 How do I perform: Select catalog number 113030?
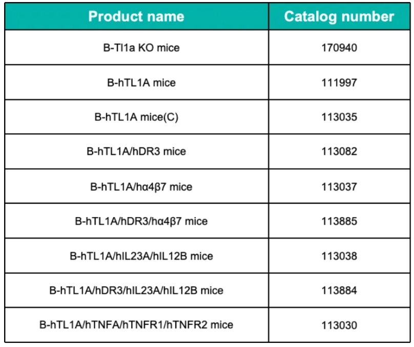pyautogui.click(x=339, y=325)
